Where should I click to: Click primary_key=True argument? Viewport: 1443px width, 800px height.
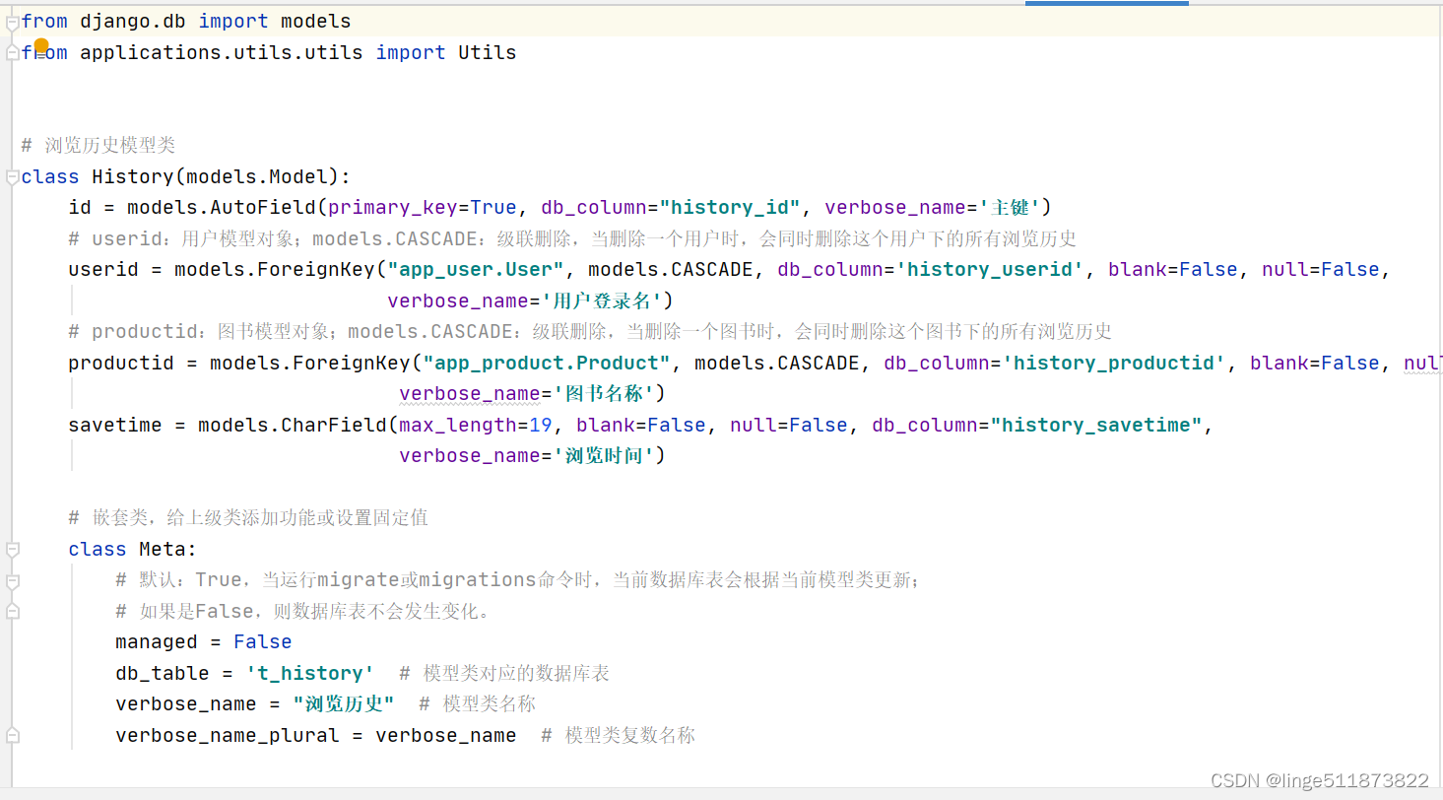coord(423,207)
